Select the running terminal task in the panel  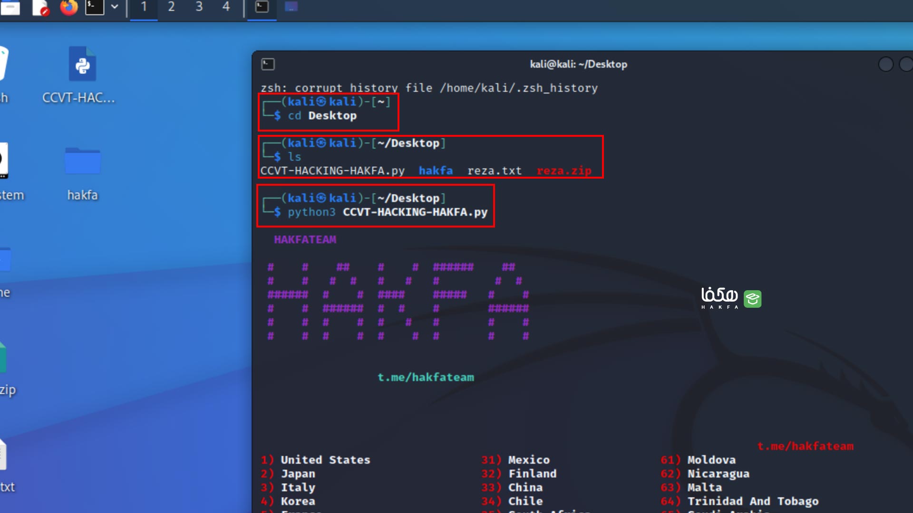[262, 7]
